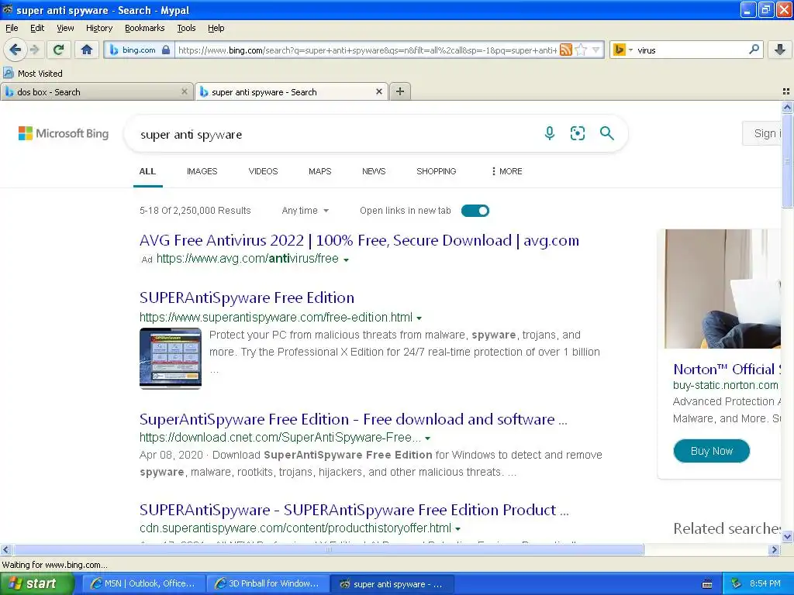Go to Home page icon

click(87, 50)
